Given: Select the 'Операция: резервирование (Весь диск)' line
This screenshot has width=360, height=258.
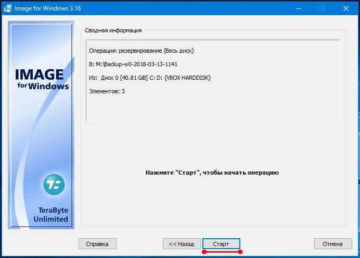Looking at the screenshot, I should coord(141,51).
